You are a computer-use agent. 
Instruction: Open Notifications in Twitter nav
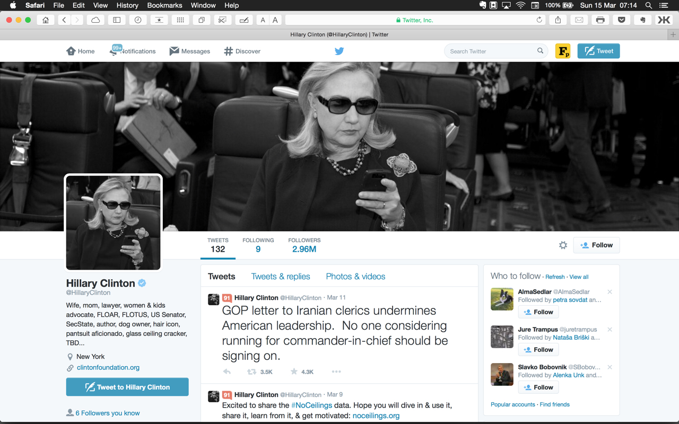[x=133, y=51]
